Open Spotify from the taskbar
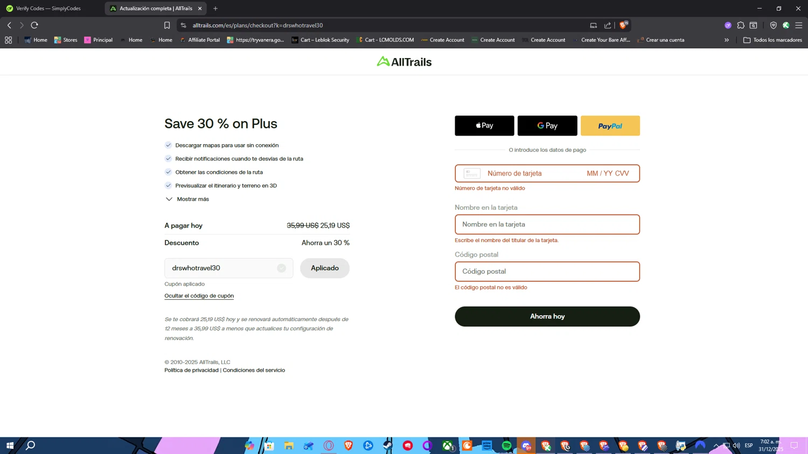Screen dimensions: 808x454 507,445
